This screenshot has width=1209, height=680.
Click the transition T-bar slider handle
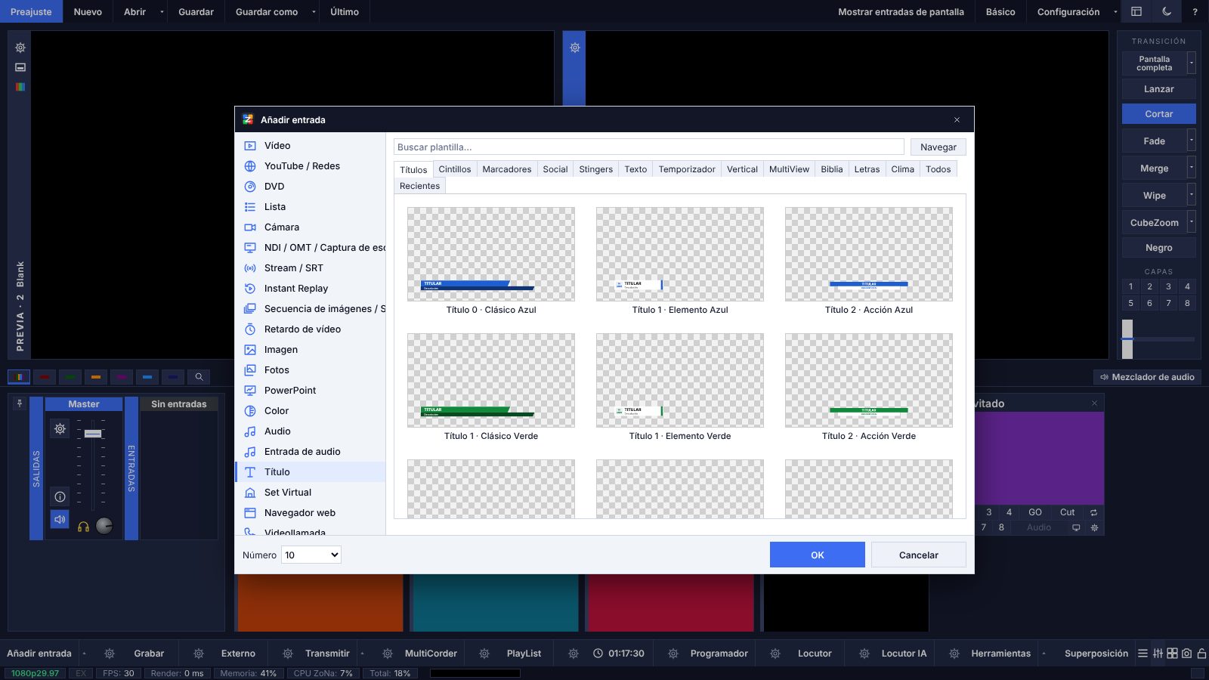1127,338
